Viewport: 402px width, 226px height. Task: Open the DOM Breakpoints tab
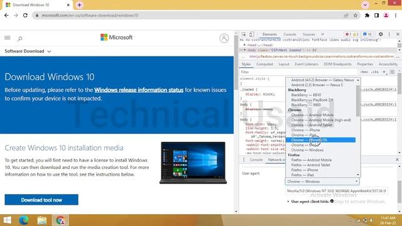click(337, 64)
